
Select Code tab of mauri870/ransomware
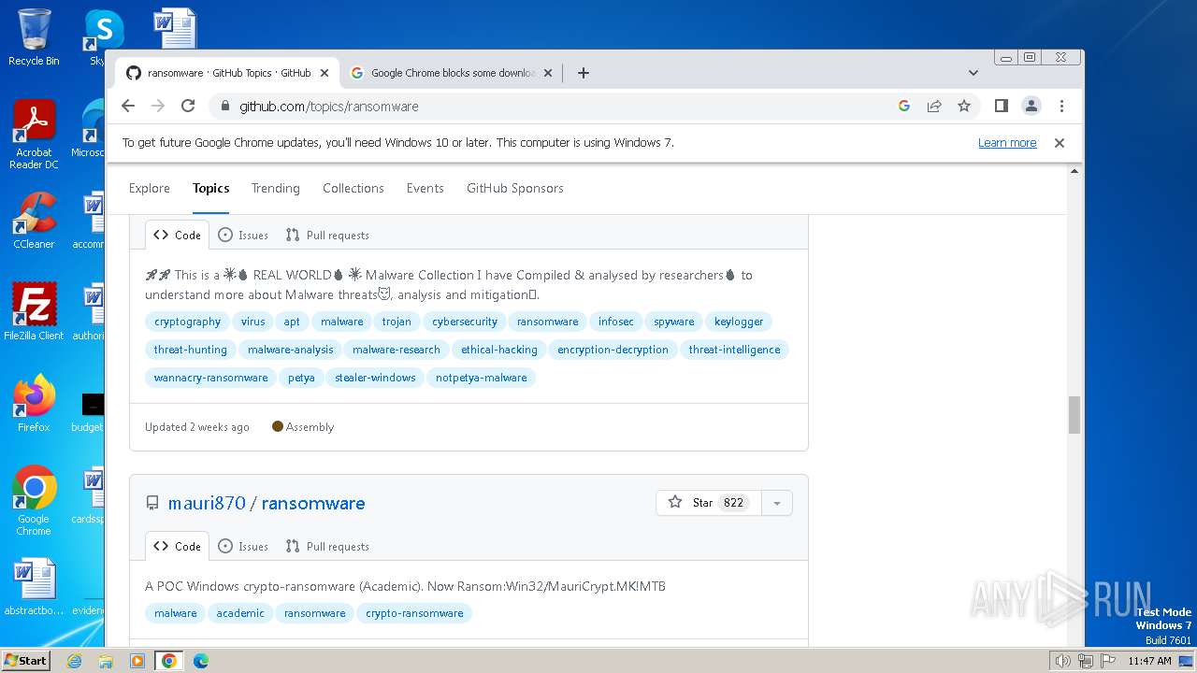coord(178,547)
